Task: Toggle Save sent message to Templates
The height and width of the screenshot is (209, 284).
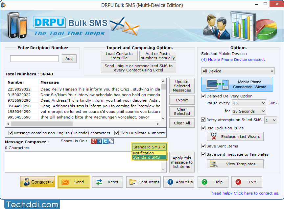Action: point(203,154)
